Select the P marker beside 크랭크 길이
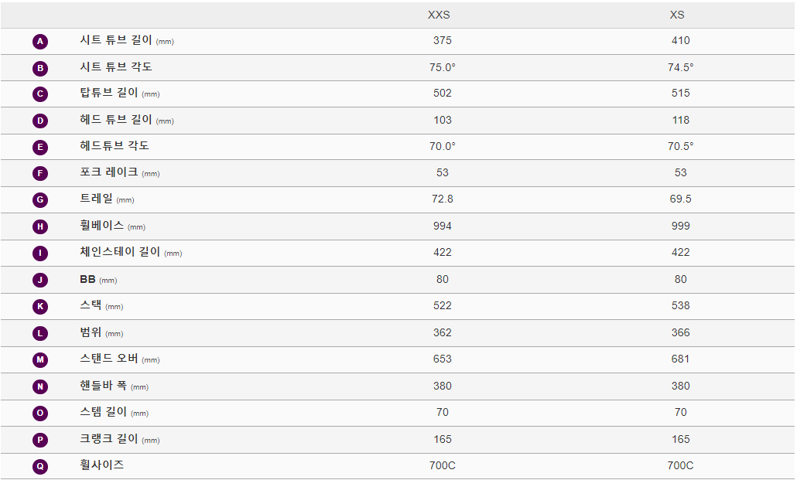Screen dimensions: 797x480 click(40, 440)
